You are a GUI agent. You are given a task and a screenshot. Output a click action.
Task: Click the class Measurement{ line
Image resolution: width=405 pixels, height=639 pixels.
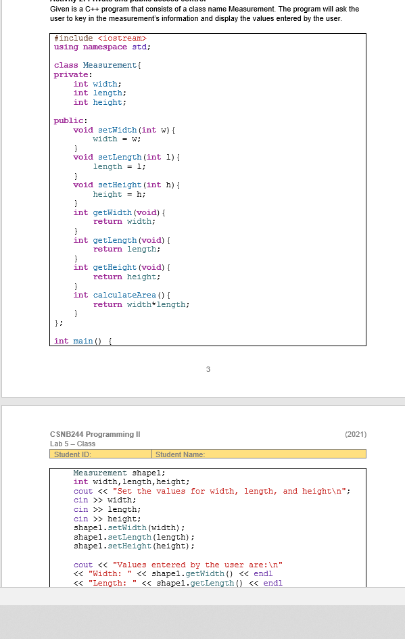pyautogui.click(x=97, y=65)
